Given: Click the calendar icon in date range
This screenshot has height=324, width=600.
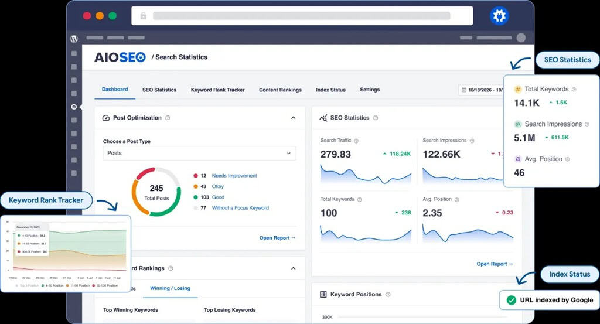Looking at the screenshot, I should tap(464, 90).
